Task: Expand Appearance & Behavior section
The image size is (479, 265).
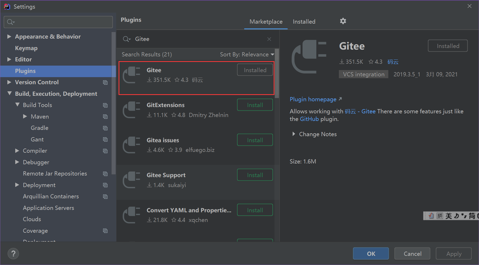Action: click(9, 36)
